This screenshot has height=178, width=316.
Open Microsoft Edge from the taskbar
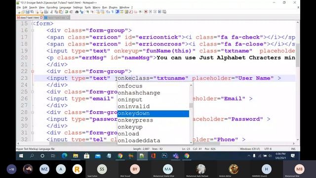pyautogui.click(x=65, y=156)
